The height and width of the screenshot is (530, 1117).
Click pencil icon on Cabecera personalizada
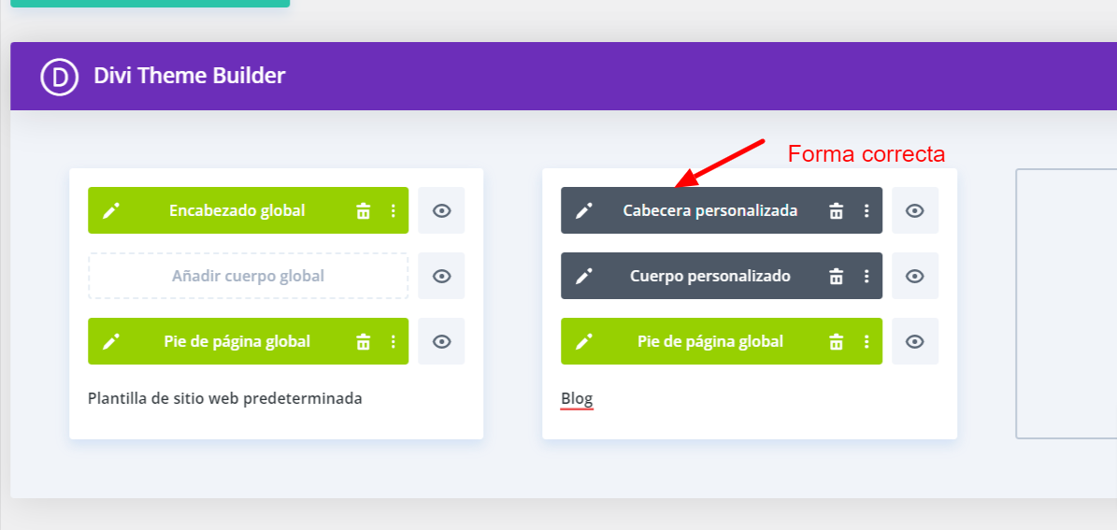[x=584, y=210]
